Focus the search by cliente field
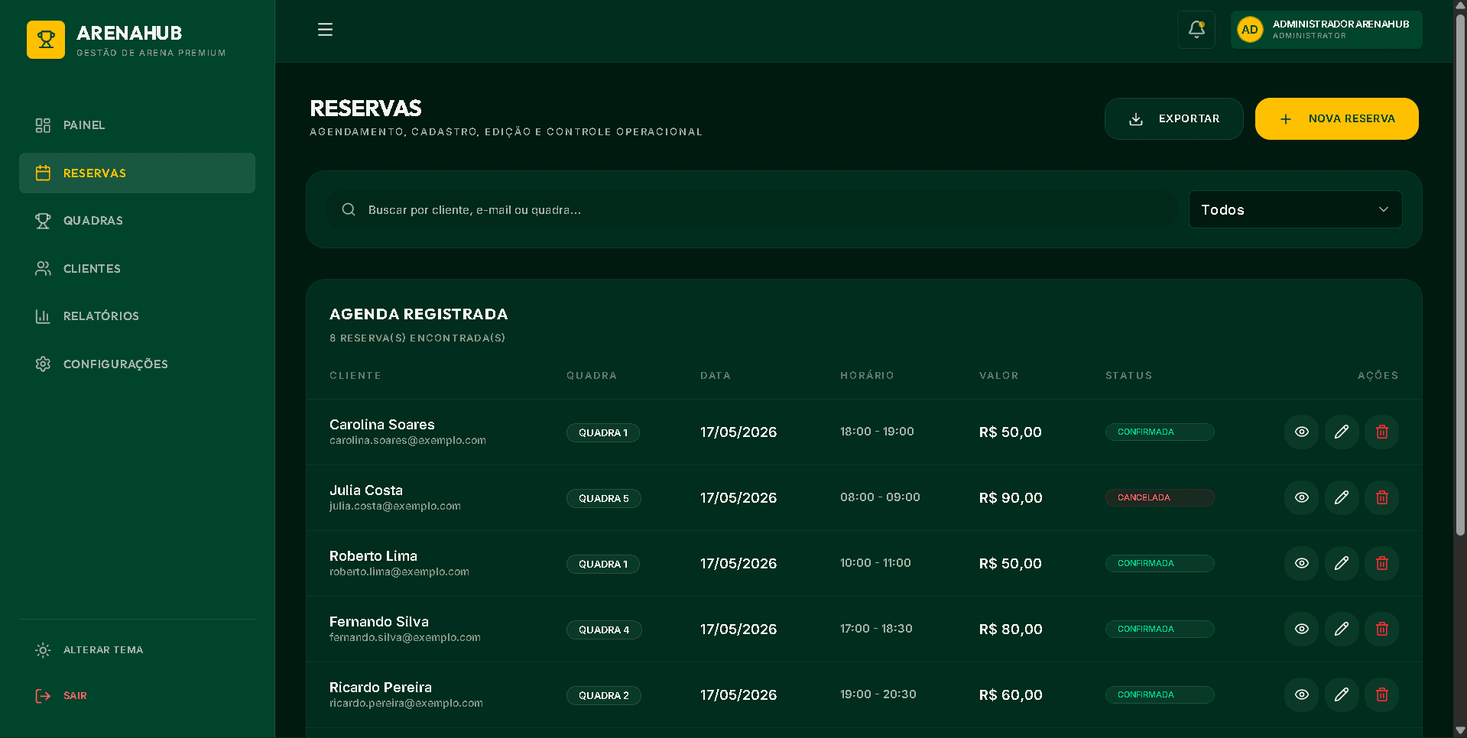The width and height of the screenshot is (1467, 738). point(751,209)
